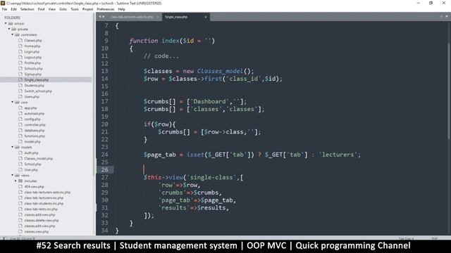Screen dimensions: 451x253
Task: Open School.php in the models folder
Action: [x=32, y=164]
